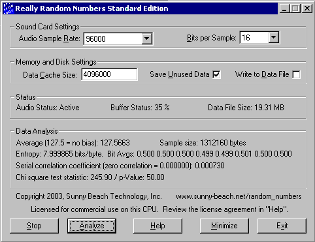Click the Serial correlation coefficient line
Viewport: 315px width, 242px height.
pos(120,166)
